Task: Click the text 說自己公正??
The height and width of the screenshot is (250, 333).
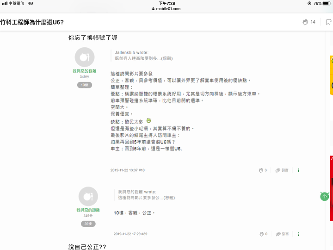Action: click(x=87, y=247)
